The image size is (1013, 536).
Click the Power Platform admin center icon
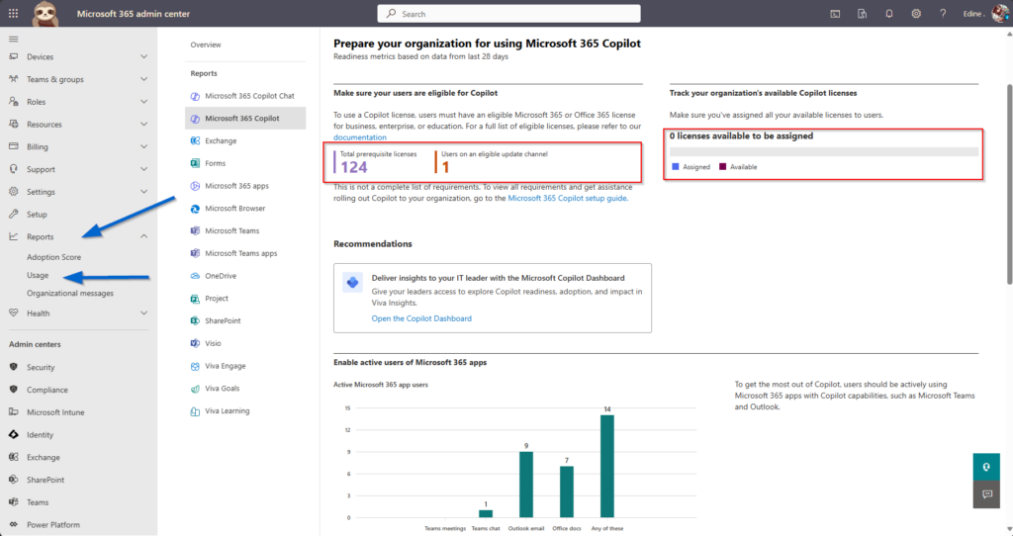(x=14, y=524)
